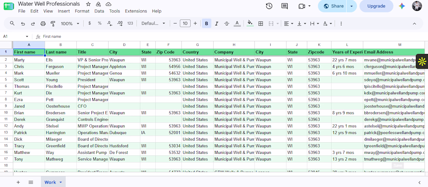Increase decimal places

pos(119,23)
